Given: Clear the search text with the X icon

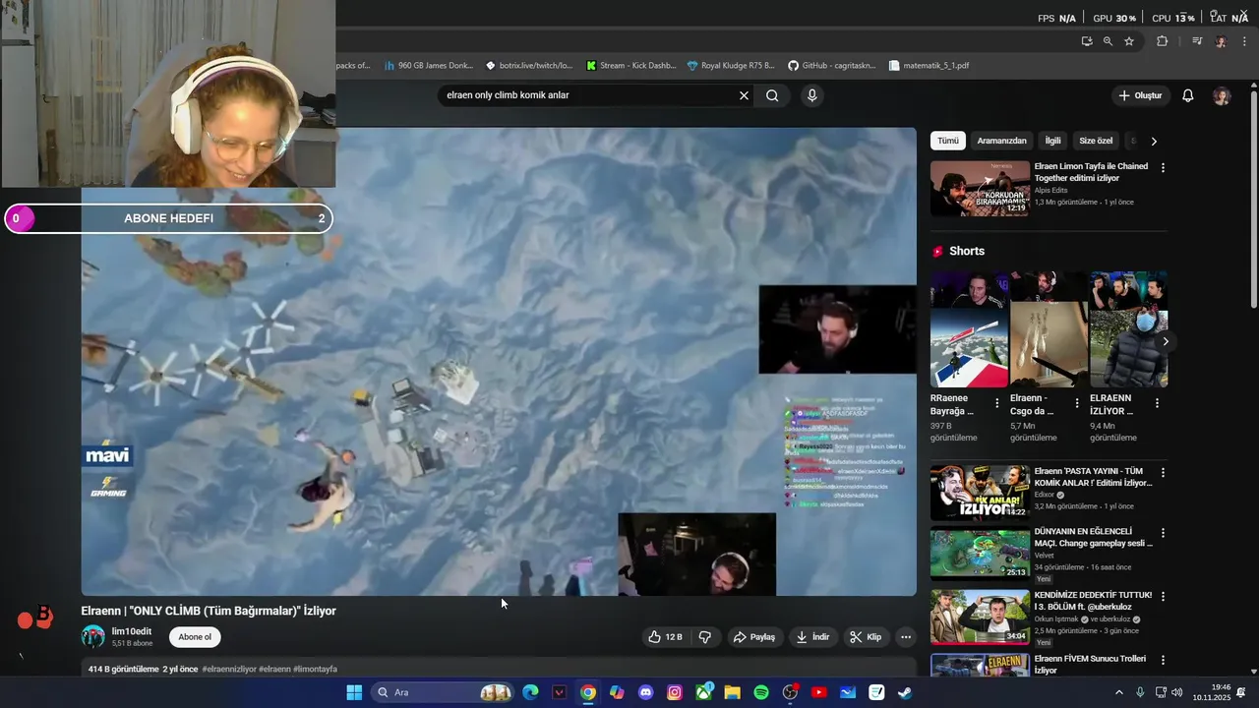Looking at the screenshot, I should pos(744,95).
